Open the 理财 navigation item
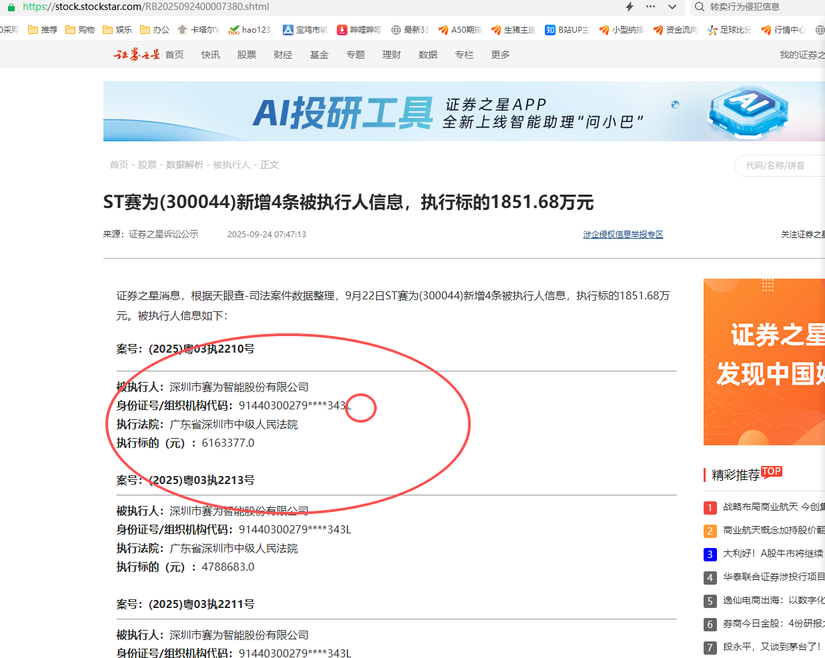Viewport: 825px width, 658px height. (x=391, y=55)
